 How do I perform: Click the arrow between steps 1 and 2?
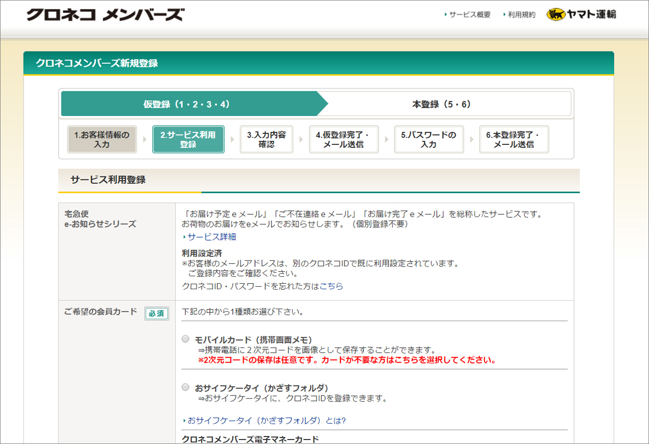pyautogui.click(x=145, y=139)
